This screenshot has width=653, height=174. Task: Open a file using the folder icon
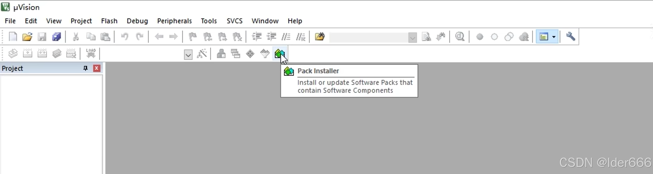(x=27, y=37)
